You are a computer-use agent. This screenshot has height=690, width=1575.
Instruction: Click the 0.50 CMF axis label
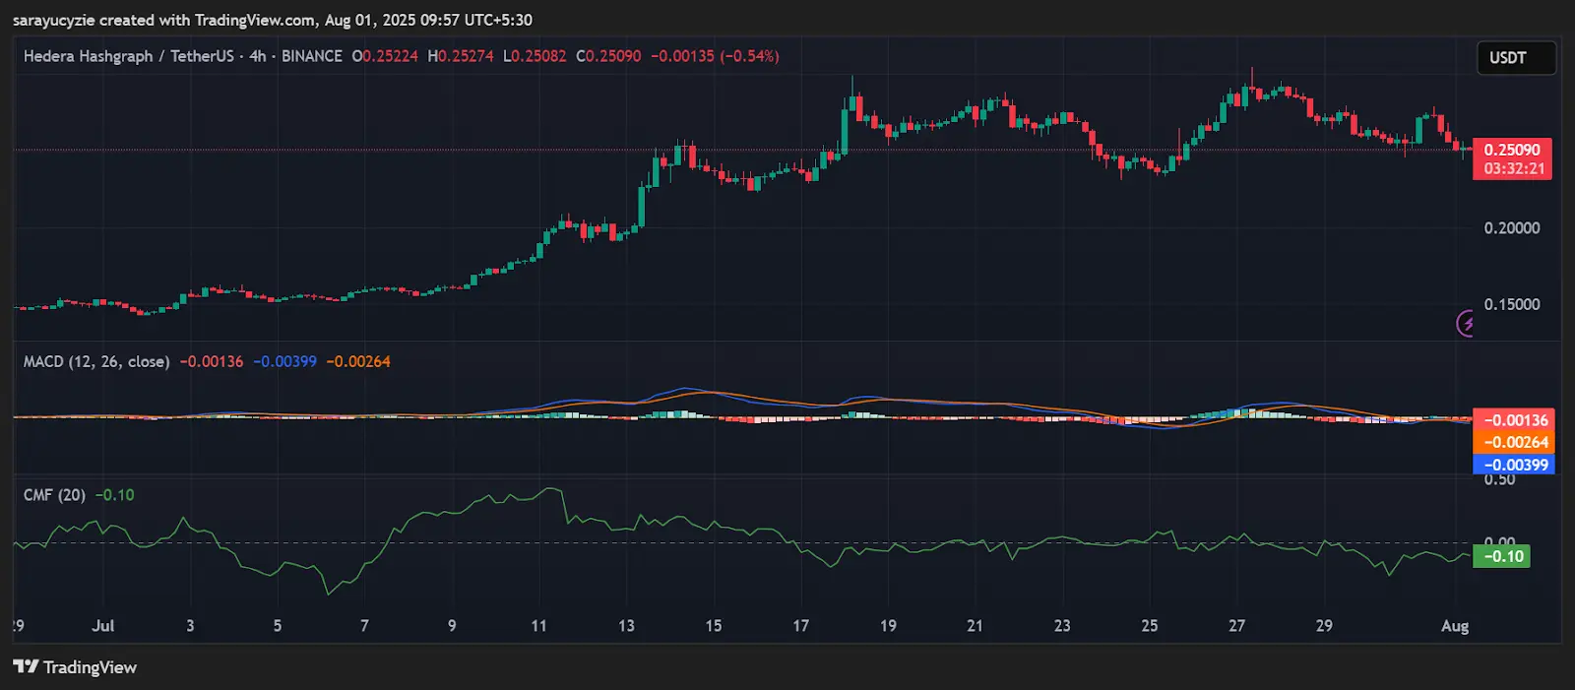click(1499, 480)
